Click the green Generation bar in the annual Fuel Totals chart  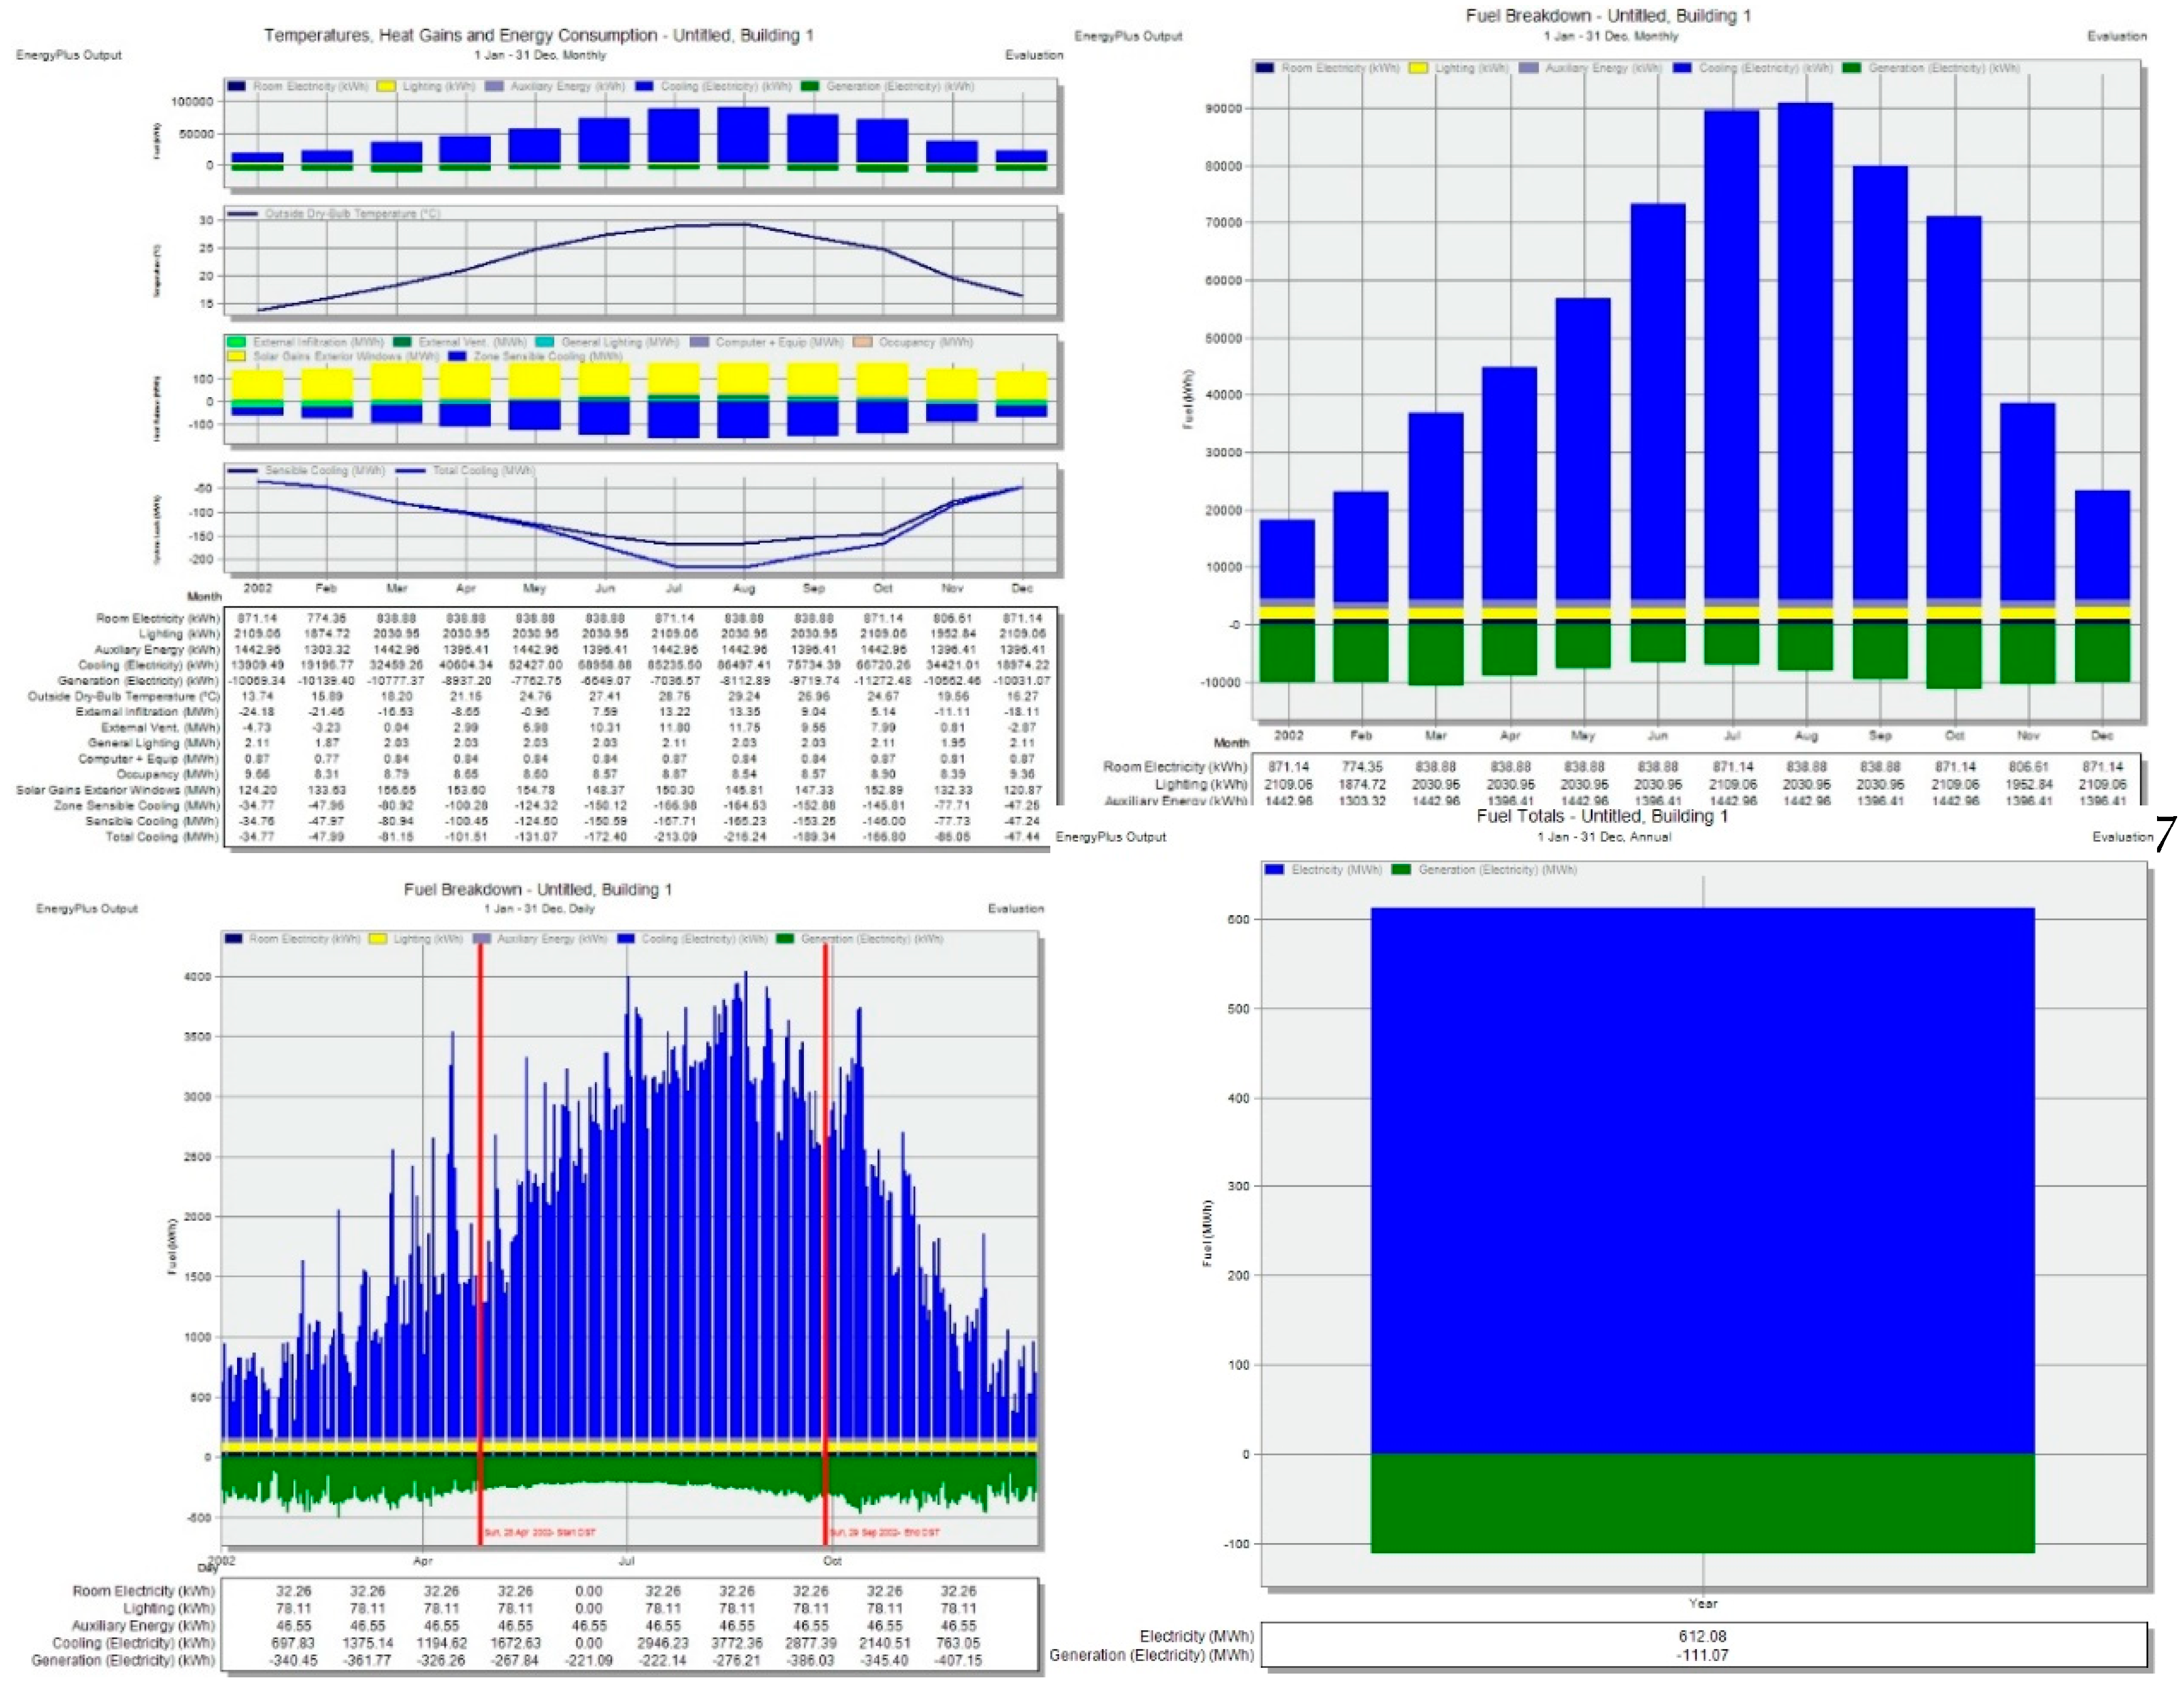[x=1702, y=1503]
